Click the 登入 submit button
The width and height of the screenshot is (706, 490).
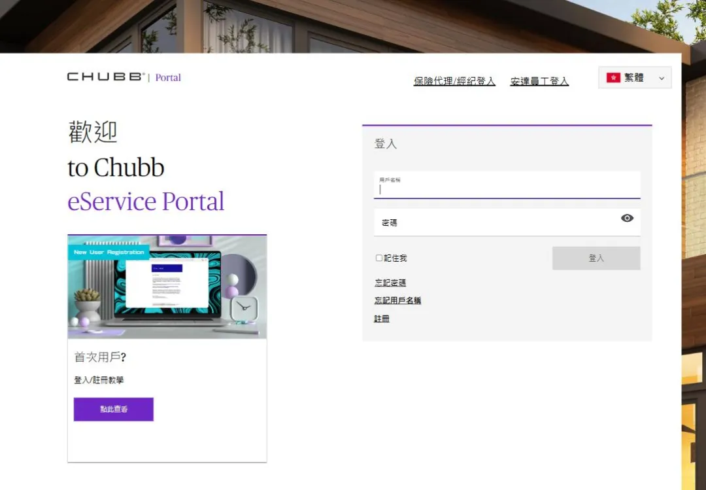596,258
